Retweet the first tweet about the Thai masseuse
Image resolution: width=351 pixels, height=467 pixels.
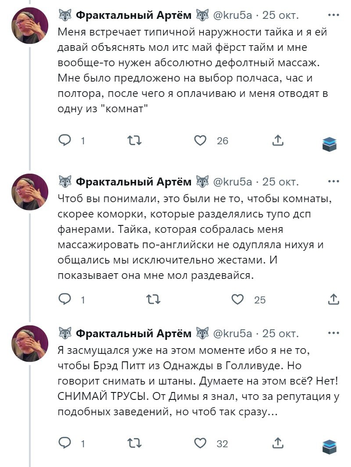coord(133,140)
